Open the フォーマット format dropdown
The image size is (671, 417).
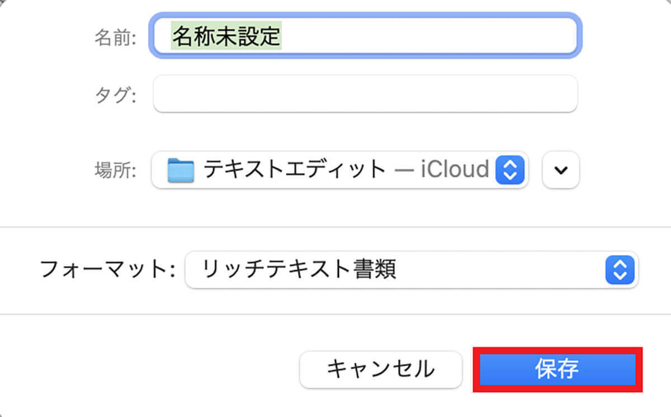pyautogui.click(x=411, y=271)
